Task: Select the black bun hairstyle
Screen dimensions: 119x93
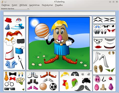Action: point(86,81)
